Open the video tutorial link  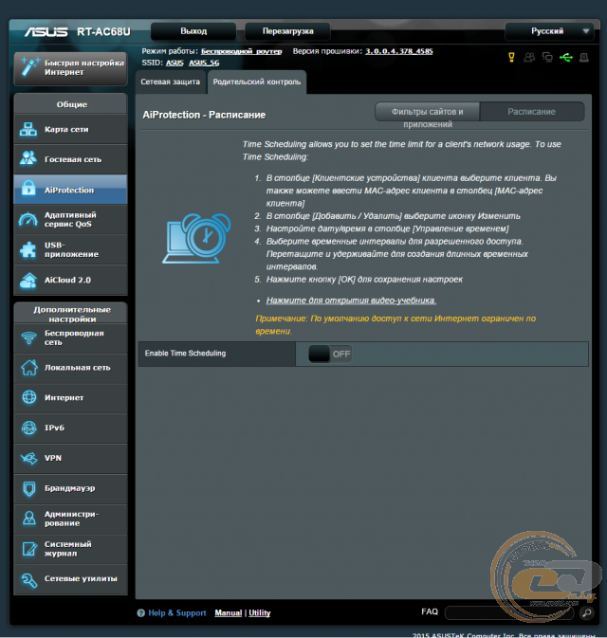(x=351, y=301)
